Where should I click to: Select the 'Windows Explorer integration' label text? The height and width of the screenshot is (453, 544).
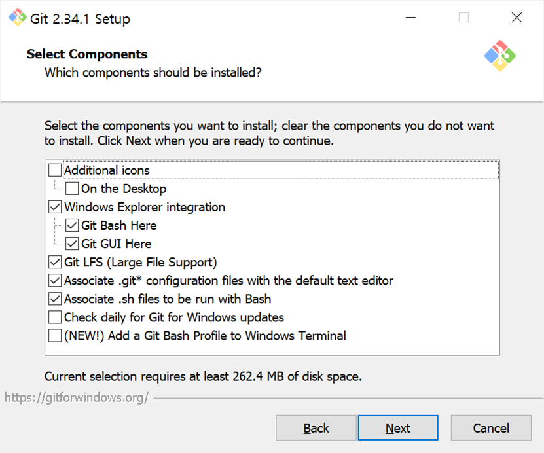[x=145, y=207]
